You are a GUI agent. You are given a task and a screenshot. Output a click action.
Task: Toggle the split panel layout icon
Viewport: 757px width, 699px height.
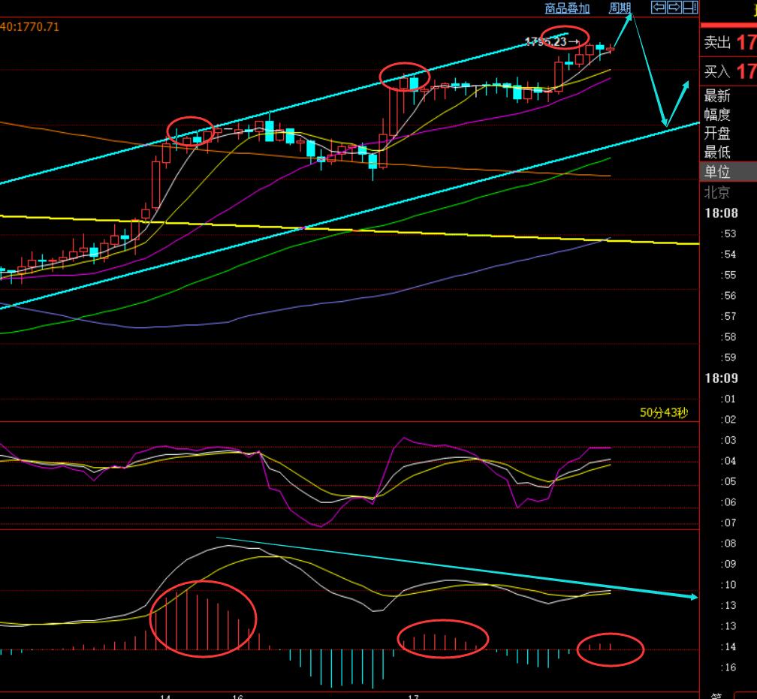pos(690,8)
